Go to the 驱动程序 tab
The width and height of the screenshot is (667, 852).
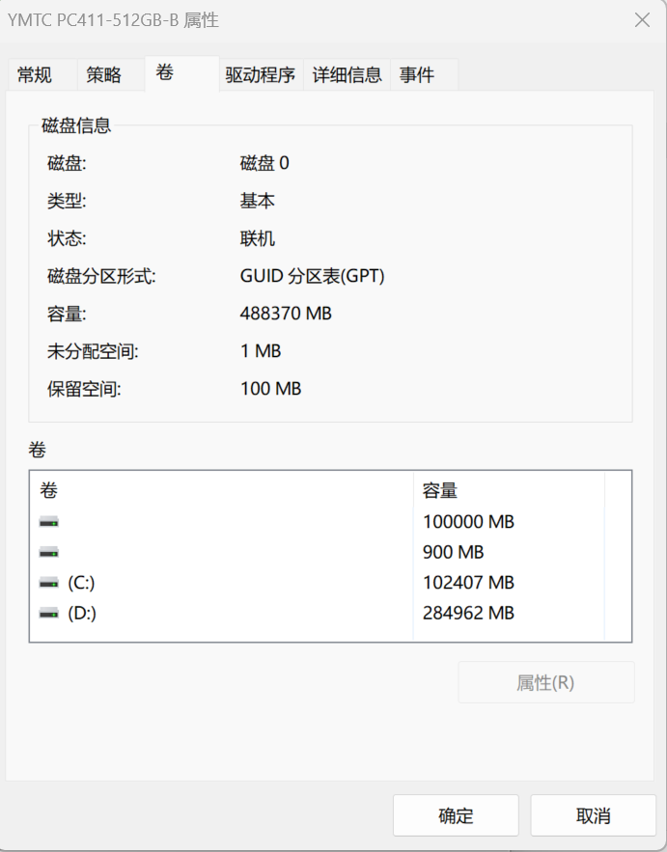(x=261, y=74)
